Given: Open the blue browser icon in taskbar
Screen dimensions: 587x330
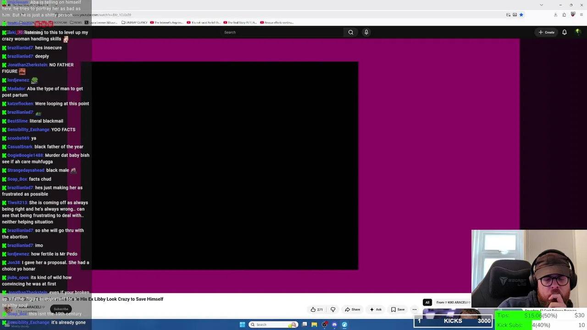Looking at the screenshot, I should [344, 324].
